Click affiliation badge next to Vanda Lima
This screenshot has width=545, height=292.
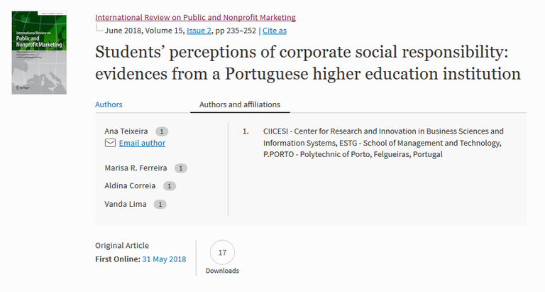click(160, 205)
